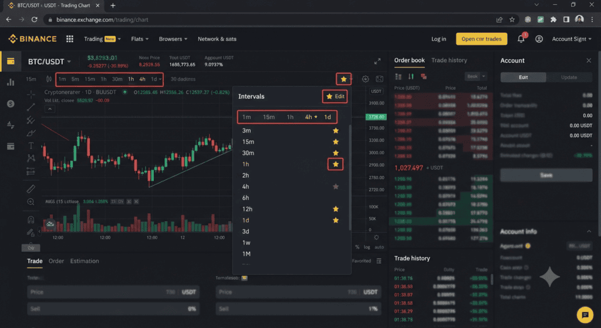Open the Trading dropdown menu

point(102,39)
